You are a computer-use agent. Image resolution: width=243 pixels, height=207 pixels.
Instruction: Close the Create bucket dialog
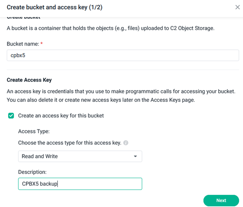point(237,7)
